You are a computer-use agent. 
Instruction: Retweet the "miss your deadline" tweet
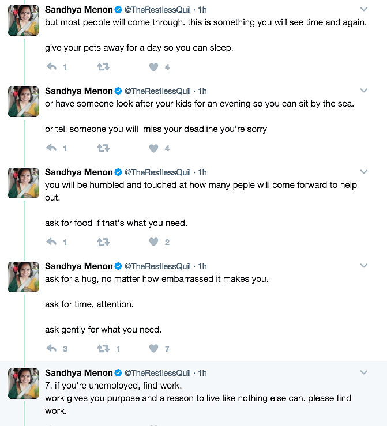point(103,148)
